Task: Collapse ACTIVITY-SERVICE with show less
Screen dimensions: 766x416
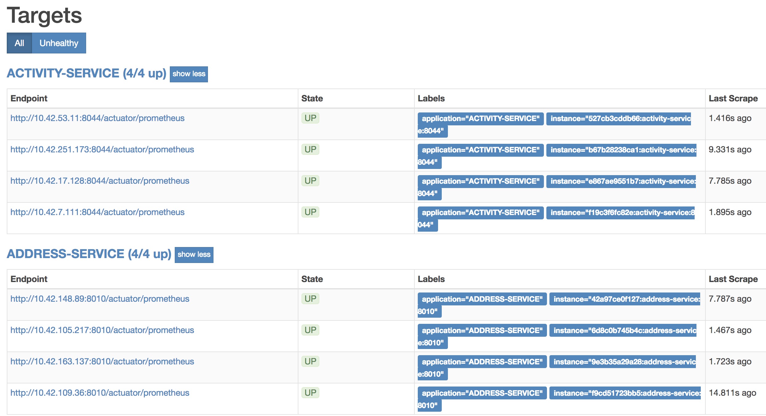Action: [189, 74]
